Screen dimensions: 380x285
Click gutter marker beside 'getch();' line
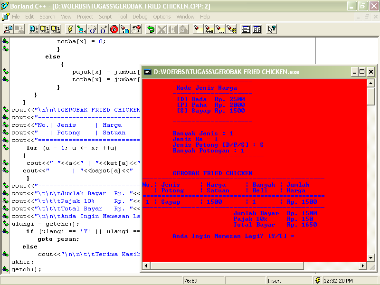(x=5, y=269)
